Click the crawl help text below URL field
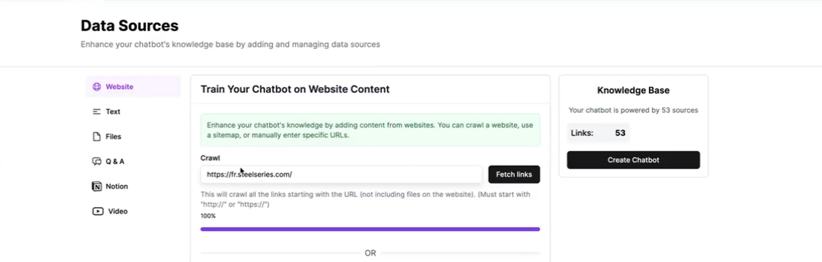This screenshot has width=822, height=262. [x=365, y=199]
